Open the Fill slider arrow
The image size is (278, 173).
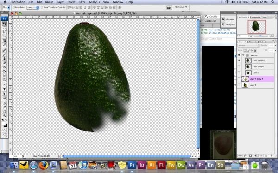tap(275, 50)
